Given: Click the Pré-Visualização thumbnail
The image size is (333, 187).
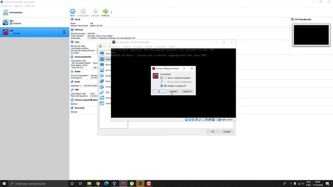Looking at the screenshot, I should click(x=311, y=35).
